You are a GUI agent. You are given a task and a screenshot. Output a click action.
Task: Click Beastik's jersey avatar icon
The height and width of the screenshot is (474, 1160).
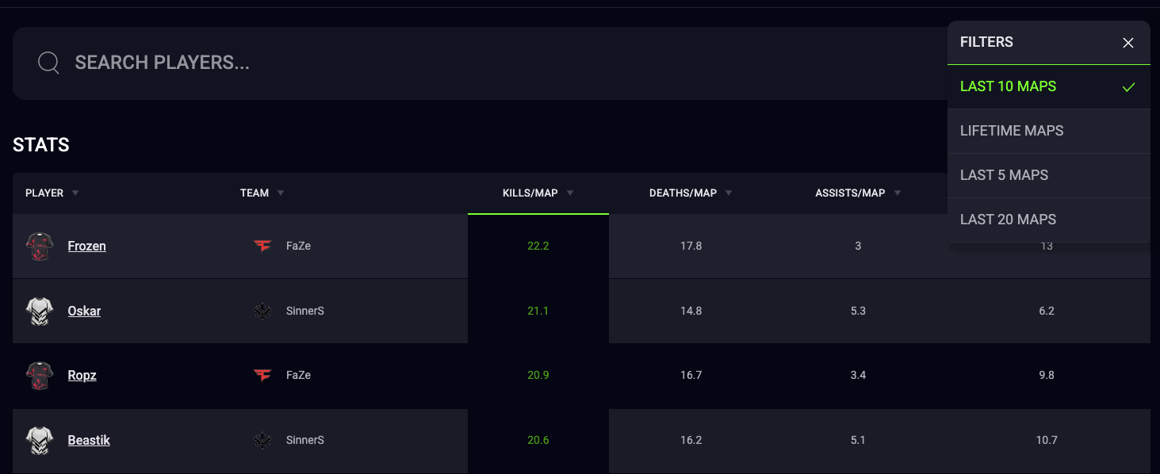(x=40, y=441)
